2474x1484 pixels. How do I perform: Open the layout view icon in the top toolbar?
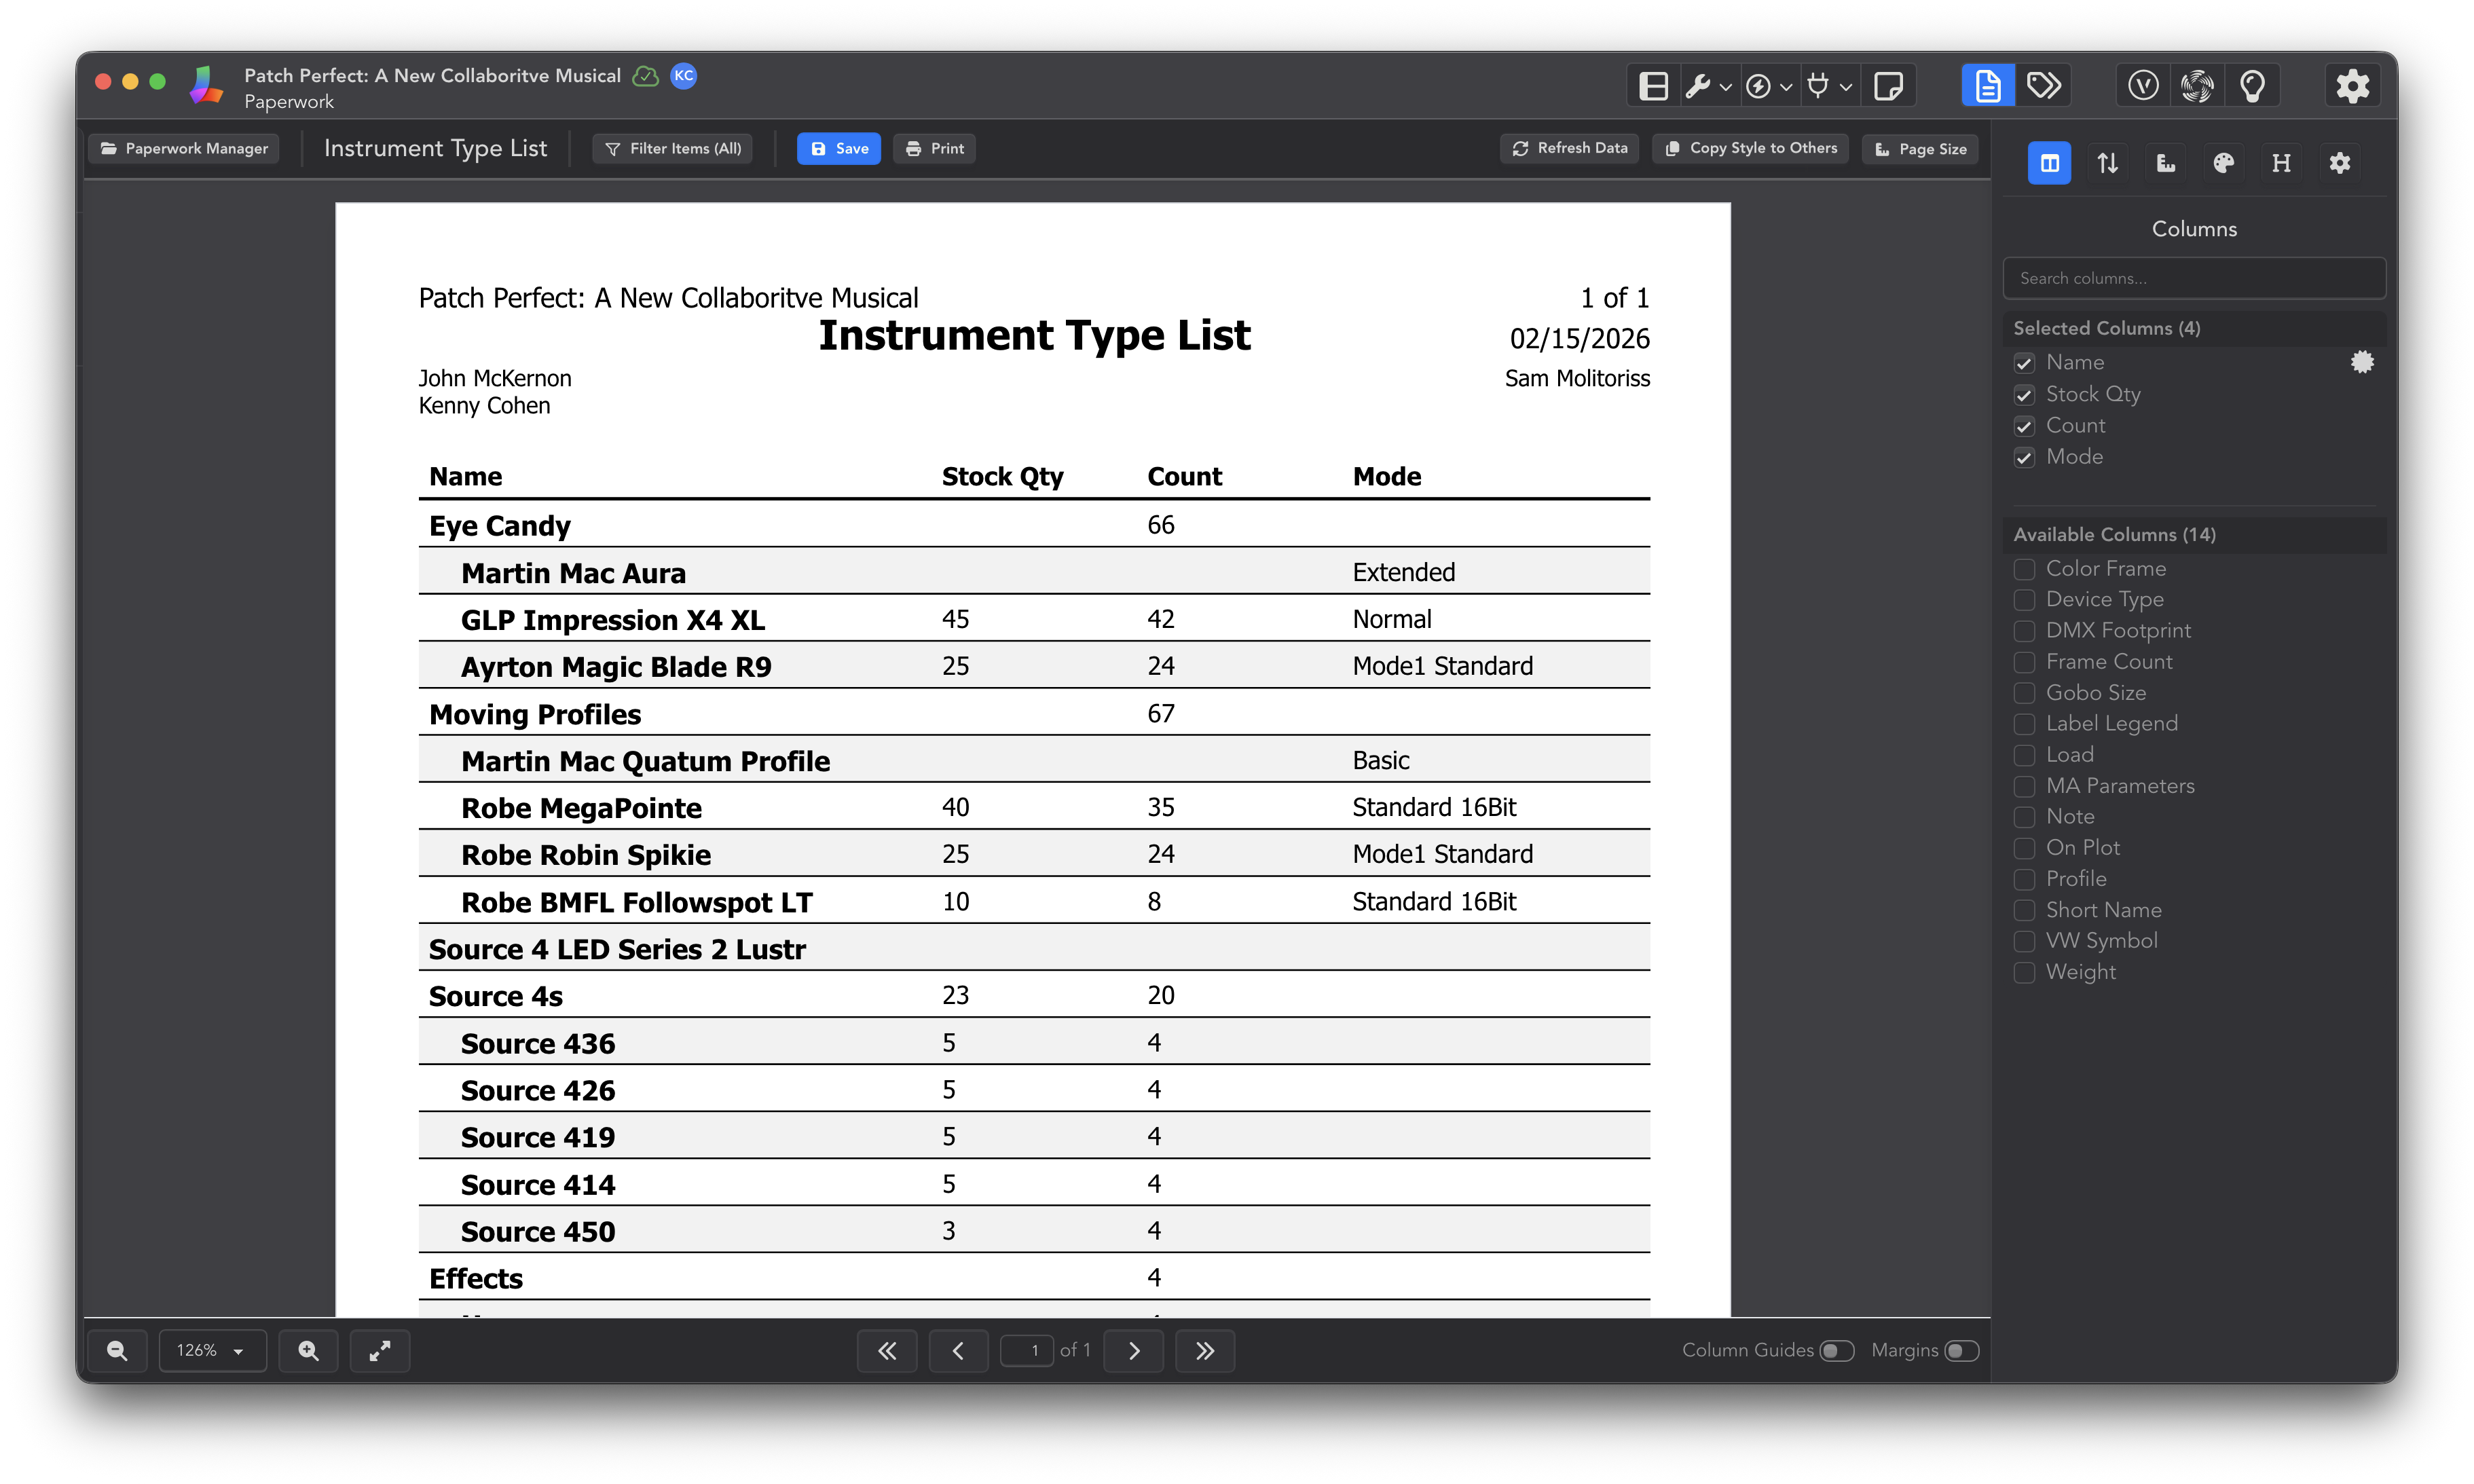(x=1654, y=86)
